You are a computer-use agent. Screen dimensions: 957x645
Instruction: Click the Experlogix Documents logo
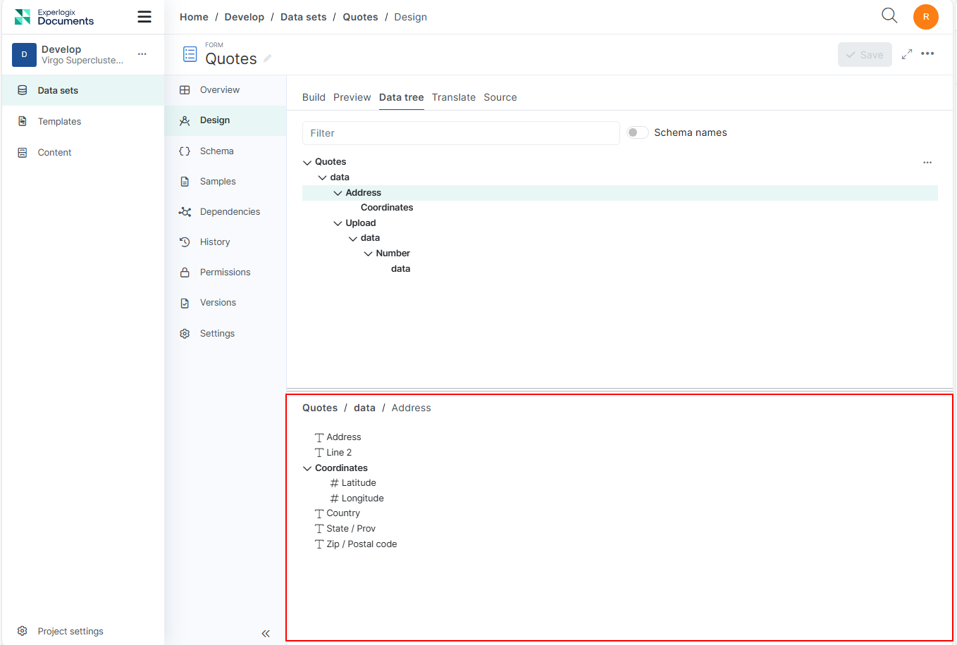[x=54, y=17]
